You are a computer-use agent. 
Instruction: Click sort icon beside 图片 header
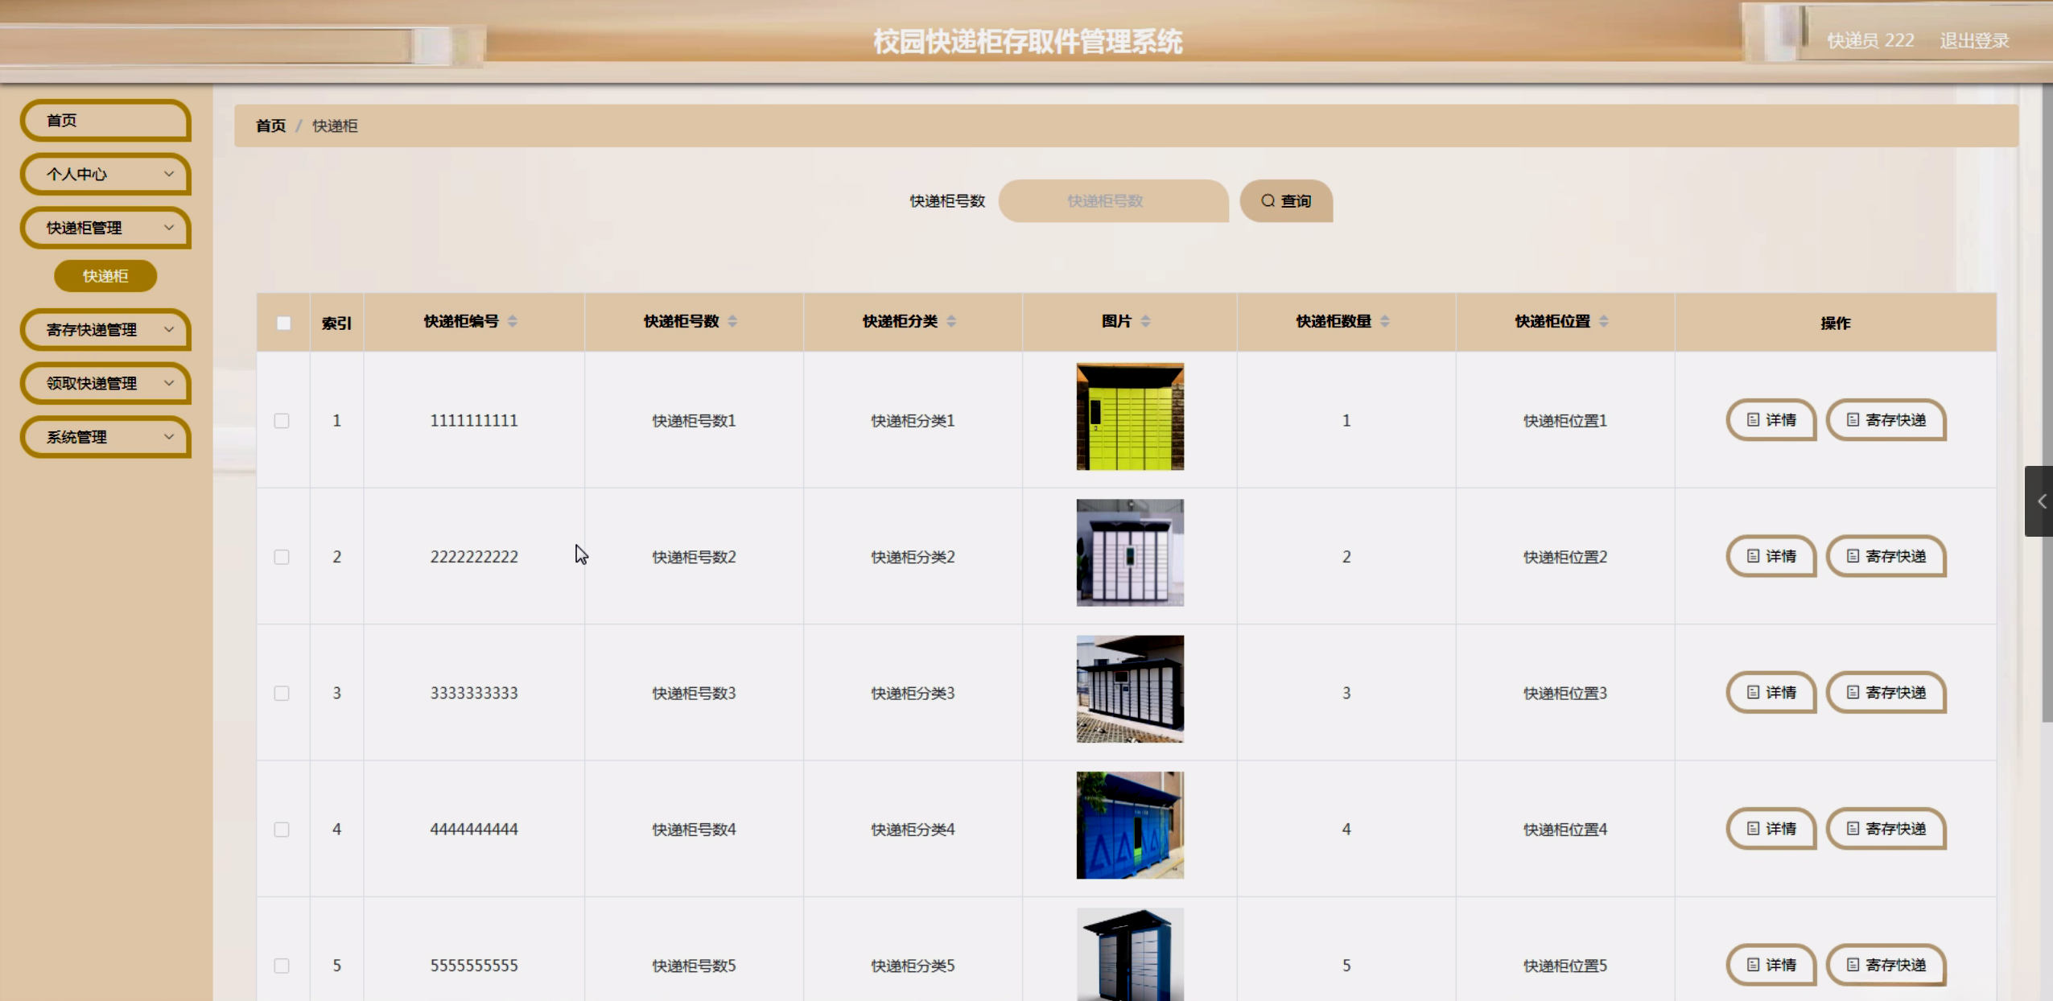[x=1145, y=322]
